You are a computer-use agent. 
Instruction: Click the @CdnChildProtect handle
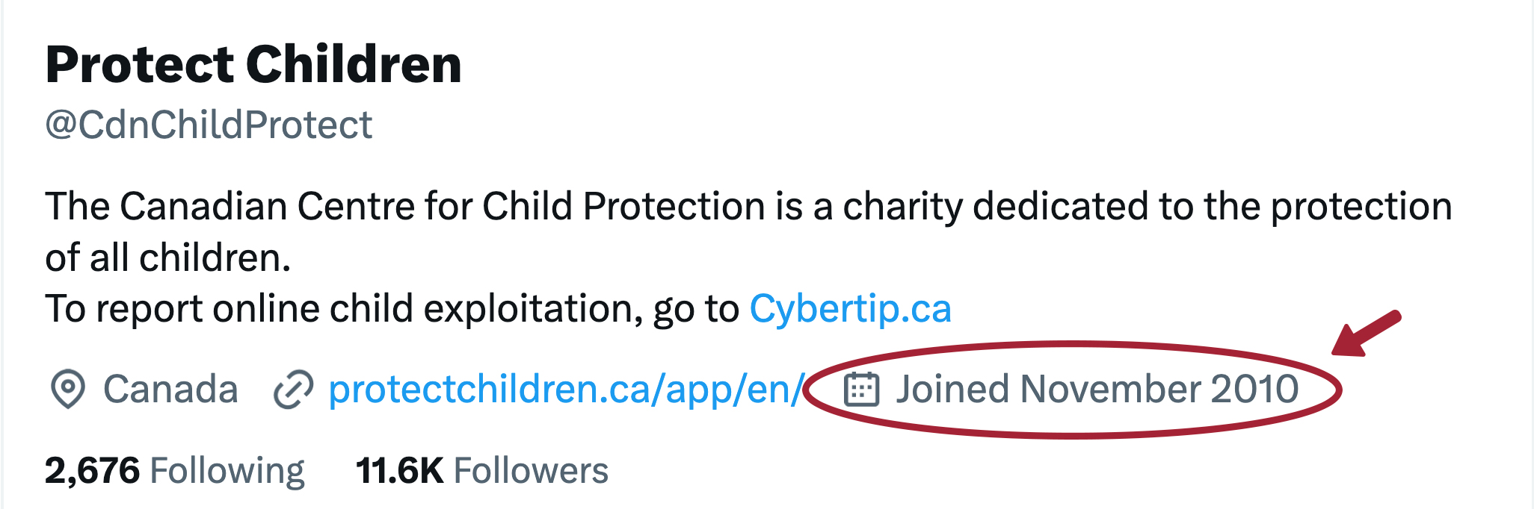coord(209,125)
